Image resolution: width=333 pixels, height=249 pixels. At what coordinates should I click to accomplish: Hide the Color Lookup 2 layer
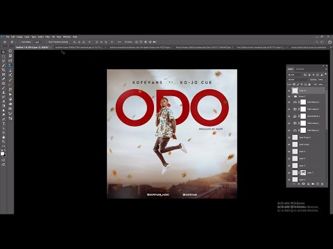pyautogui.click(x=289, y=109)
